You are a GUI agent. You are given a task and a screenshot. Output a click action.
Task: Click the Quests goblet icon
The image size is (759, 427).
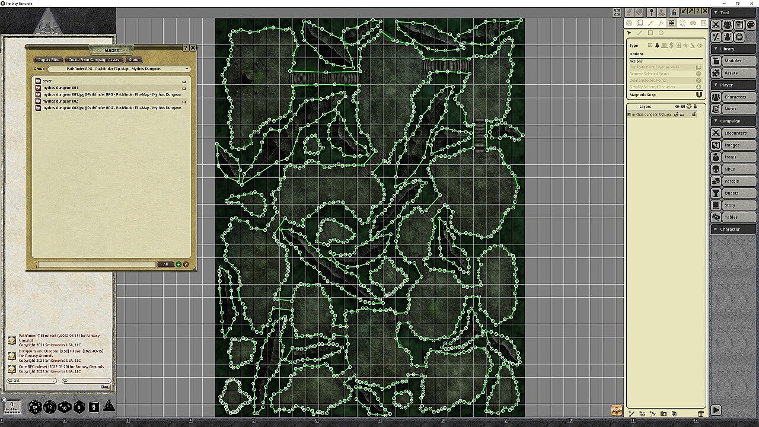pyautogui.click(x=716, y=193)
